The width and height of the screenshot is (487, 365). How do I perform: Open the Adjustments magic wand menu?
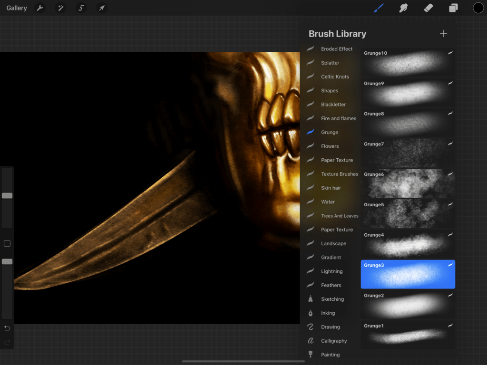point(60,8)
